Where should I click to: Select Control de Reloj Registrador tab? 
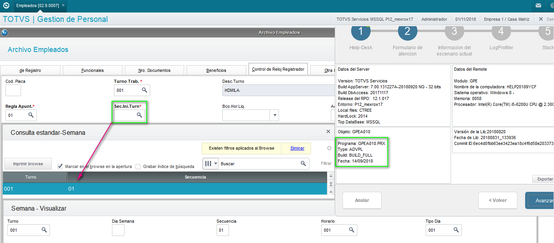[x=278, y=69]
